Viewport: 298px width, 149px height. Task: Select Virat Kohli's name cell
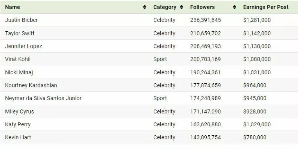(x=18, y=59)
